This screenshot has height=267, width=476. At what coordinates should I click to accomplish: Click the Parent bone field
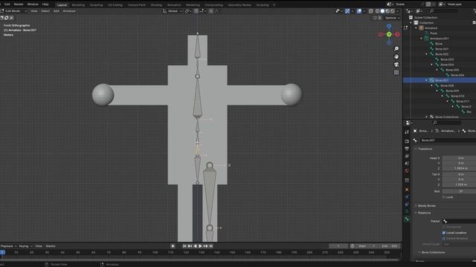(x=459, y=221)
